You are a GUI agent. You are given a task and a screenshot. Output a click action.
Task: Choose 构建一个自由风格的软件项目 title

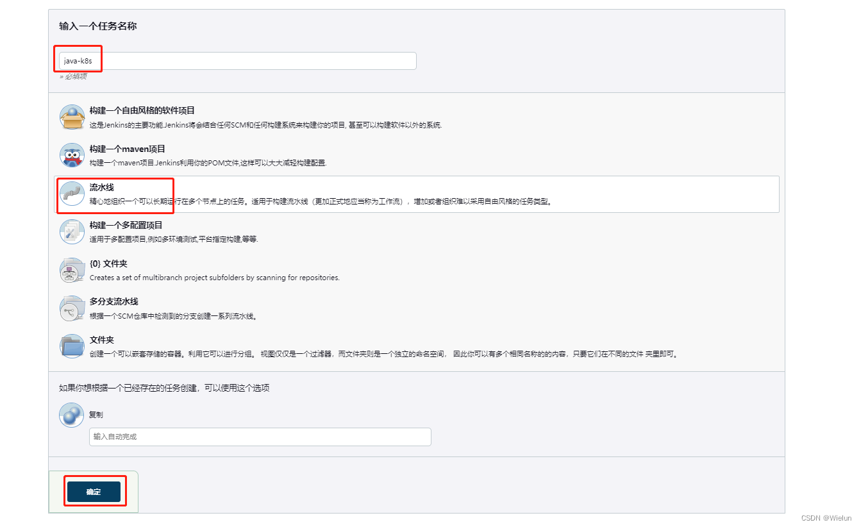(x=142, y=111)
